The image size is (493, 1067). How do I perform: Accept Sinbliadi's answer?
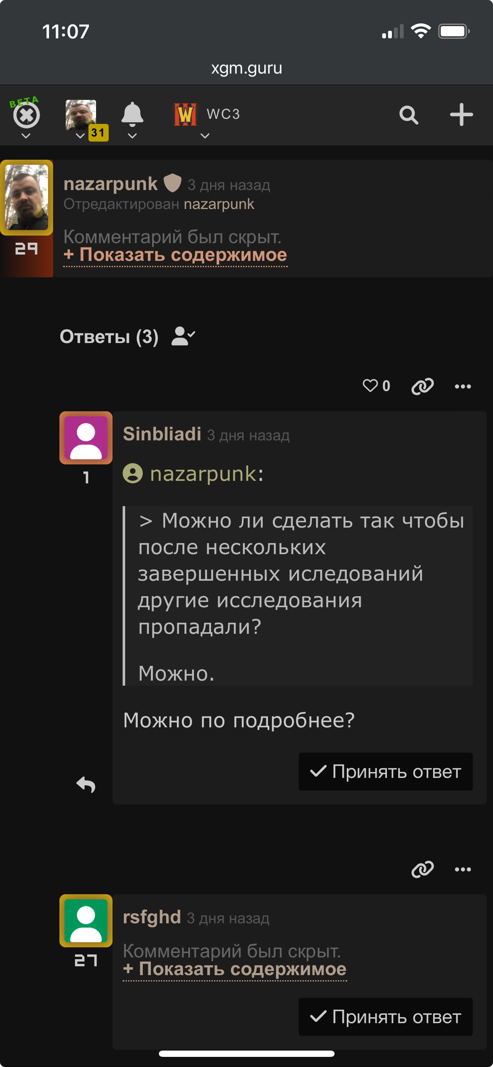point(386,772)
